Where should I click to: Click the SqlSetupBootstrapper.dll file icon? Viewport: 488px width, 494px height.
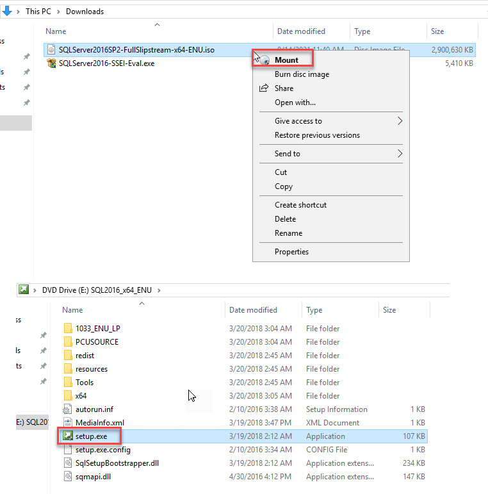(68, 463)
